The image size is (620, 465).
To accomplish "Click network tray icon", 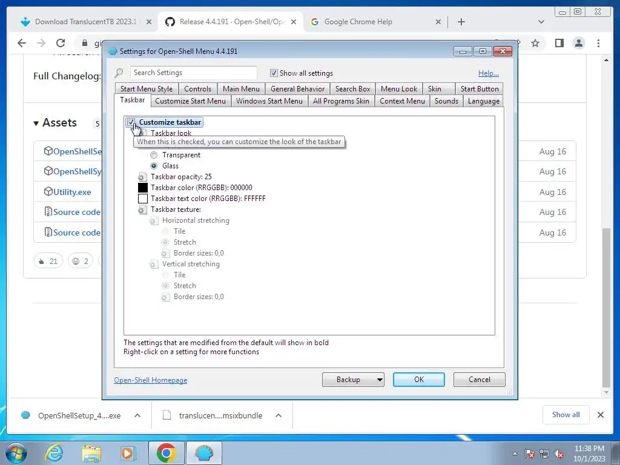I will point(544,454).
